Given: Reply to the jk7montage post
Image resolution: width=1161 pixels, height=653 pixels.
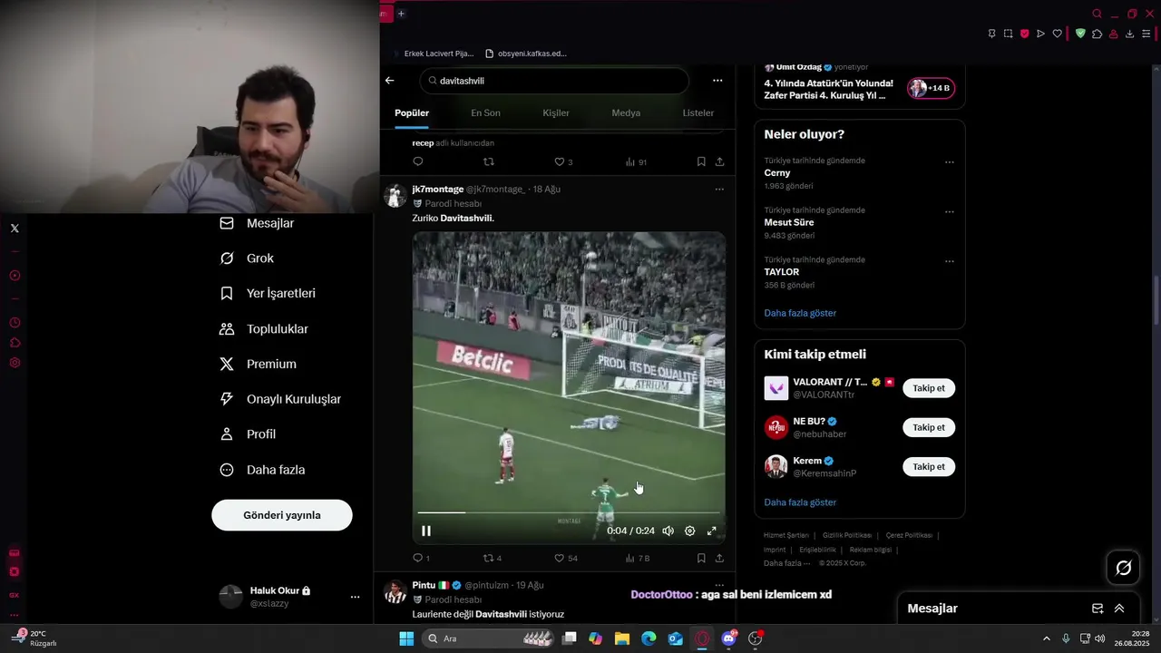Looking at the screenshot, I should [x=418, y=558].
